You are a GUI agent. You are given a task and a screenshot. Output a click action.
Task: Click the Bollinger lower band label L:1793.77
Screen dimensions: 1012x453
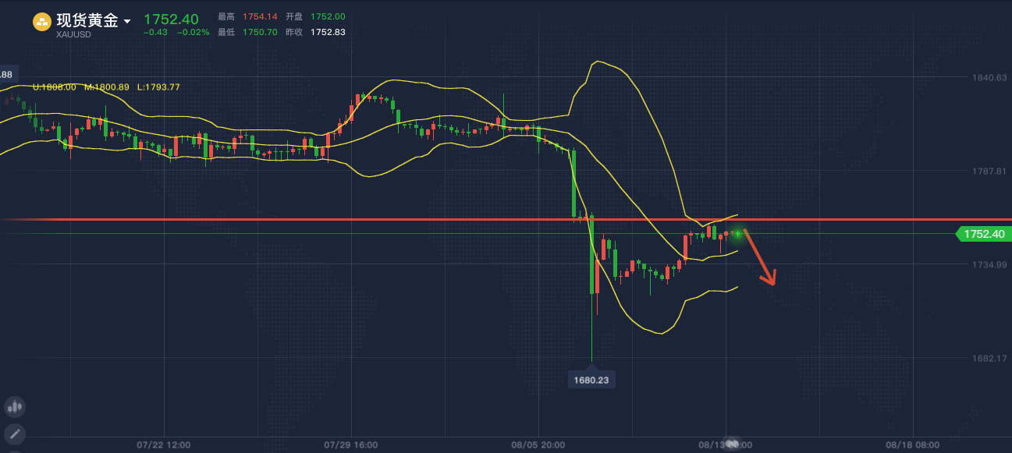(158, 87)
